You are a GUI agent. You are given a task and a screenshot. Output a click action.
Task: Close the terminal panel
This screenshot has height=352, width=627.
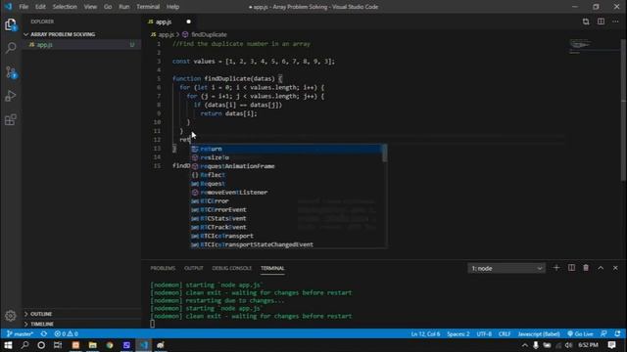pyautogui.click(x=615, y=268)
